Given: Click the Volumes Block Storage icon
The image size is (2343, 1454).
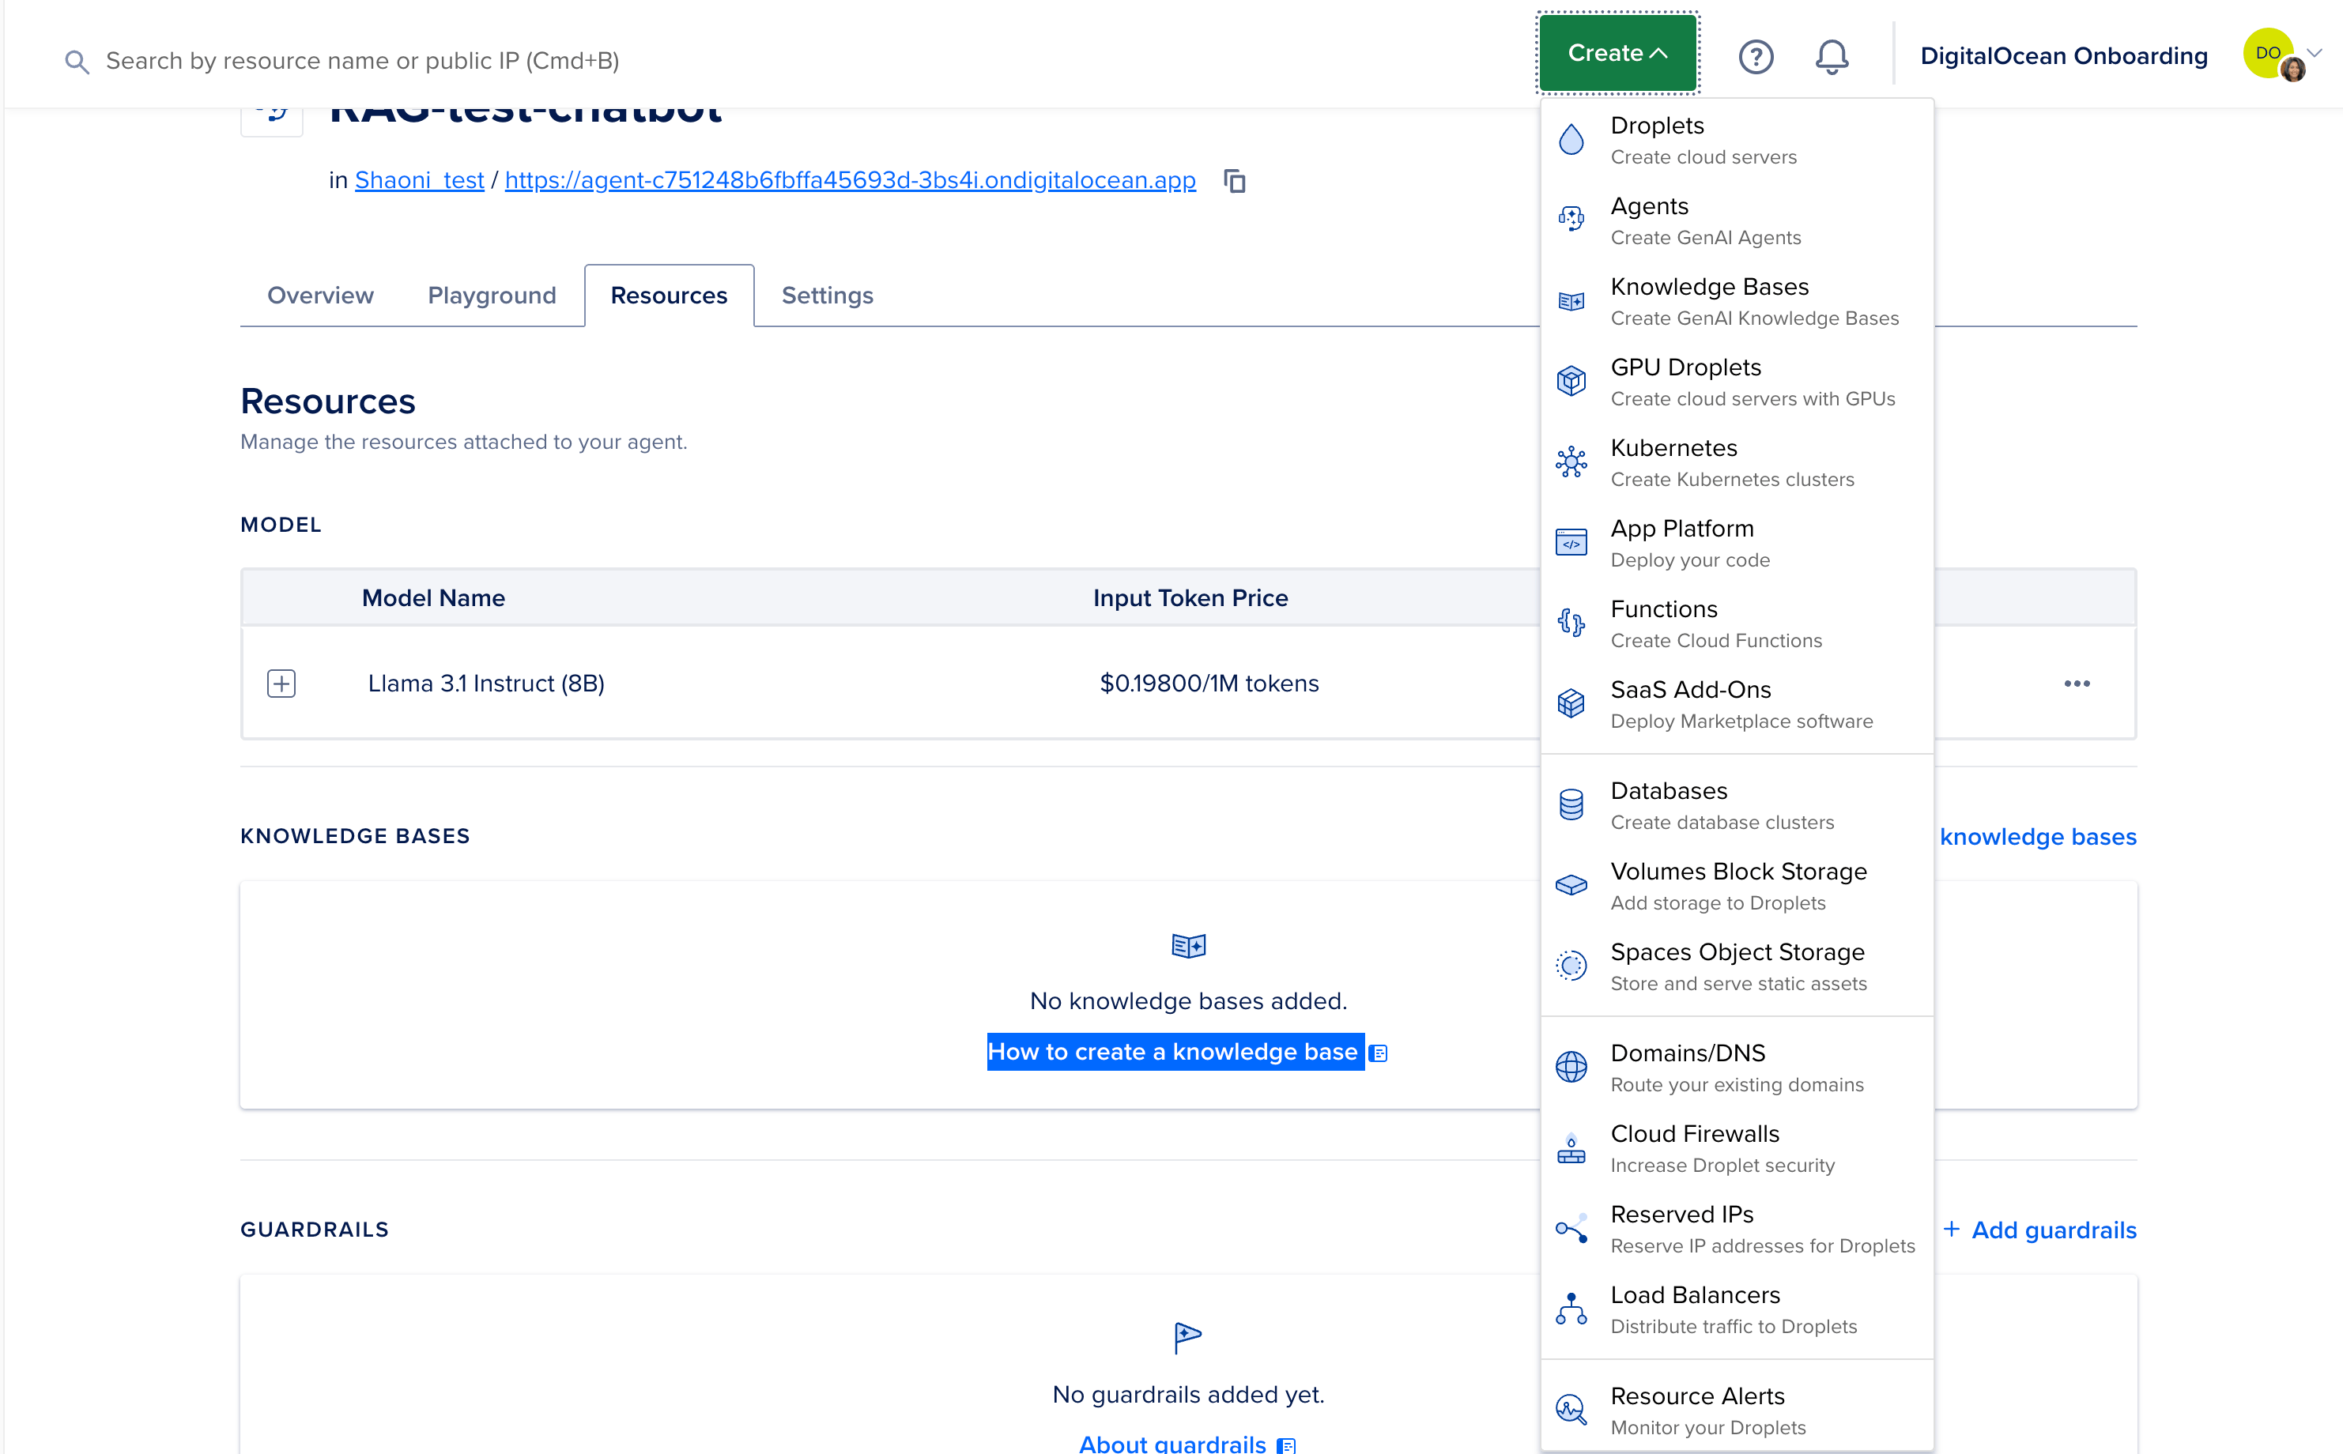Looking at the screenshot, I should 1571,885.
